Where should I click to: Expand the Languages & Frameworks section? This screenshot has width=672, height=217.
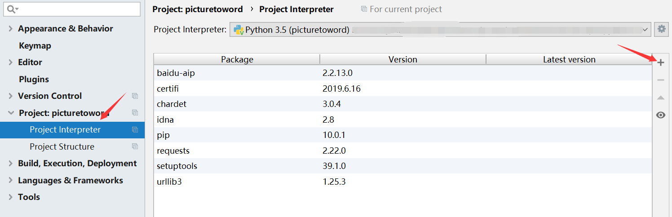[x=10, y=181]
